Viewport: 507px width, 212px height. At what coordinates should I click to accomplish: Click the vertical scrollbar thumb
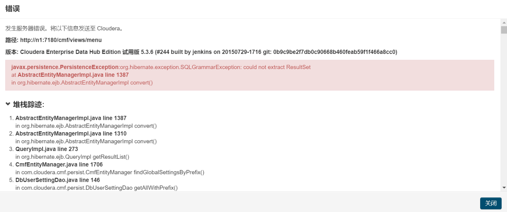pos(504,30)
